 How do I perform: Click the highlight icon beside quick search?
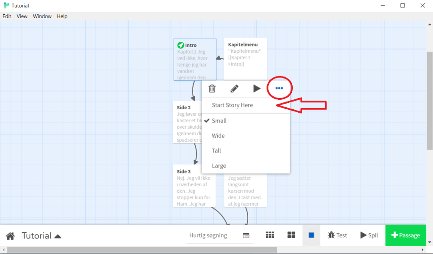246,235
